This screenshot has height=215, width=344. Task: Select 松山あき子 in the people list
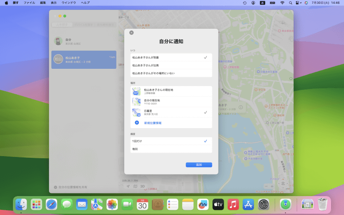[84, 60]
